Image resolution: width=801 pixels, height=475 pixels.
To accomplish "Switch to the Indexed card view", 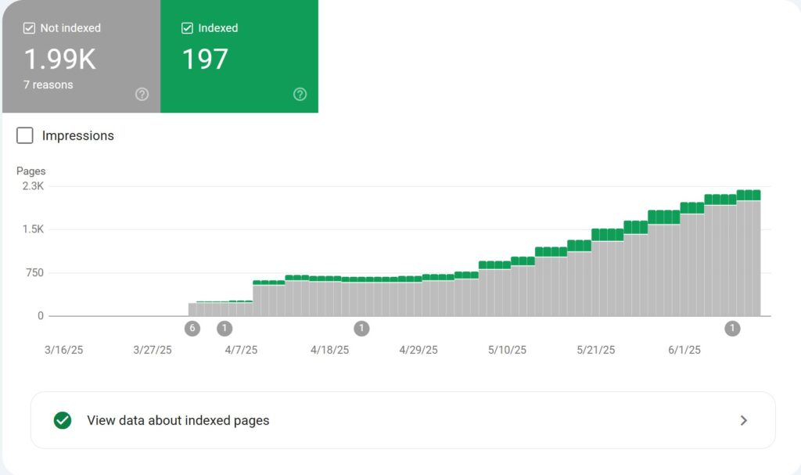I will 239,56.
